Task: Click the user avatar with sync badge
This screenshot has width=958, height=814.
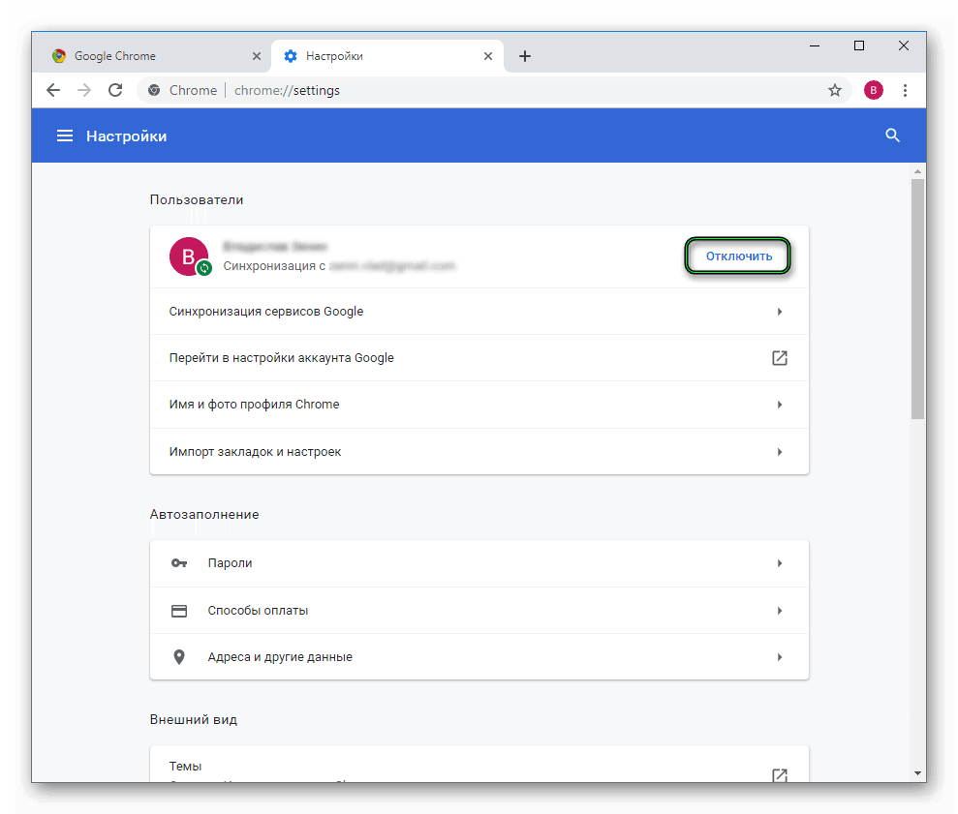Action: point(190,256)
